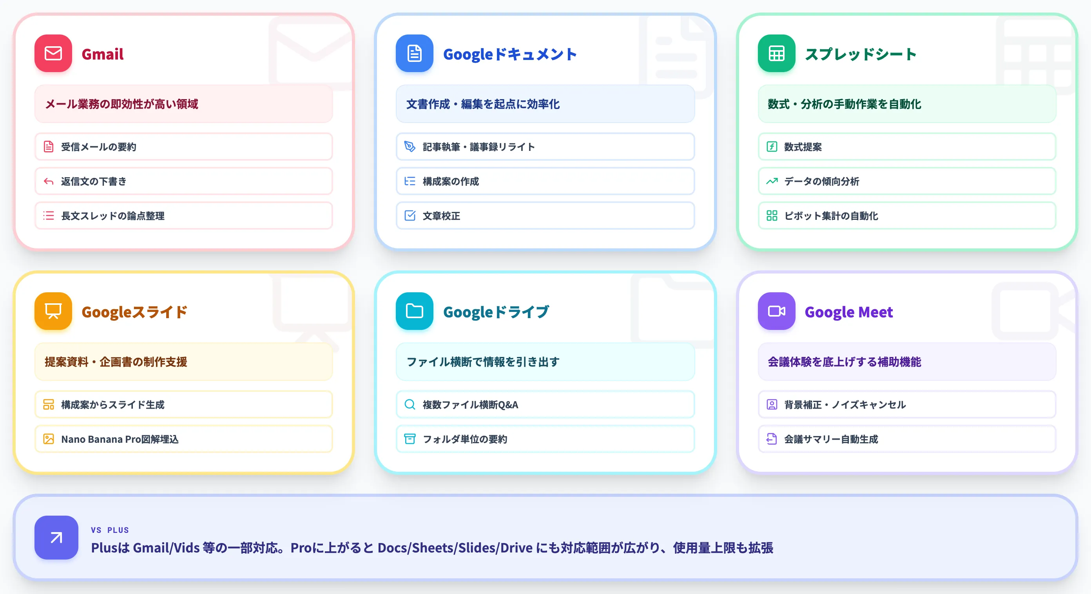Click the 会議体験を底上げする補助機能 subtitle
The height and width of the screenshot is (594, 1091).
pos(845,362)
